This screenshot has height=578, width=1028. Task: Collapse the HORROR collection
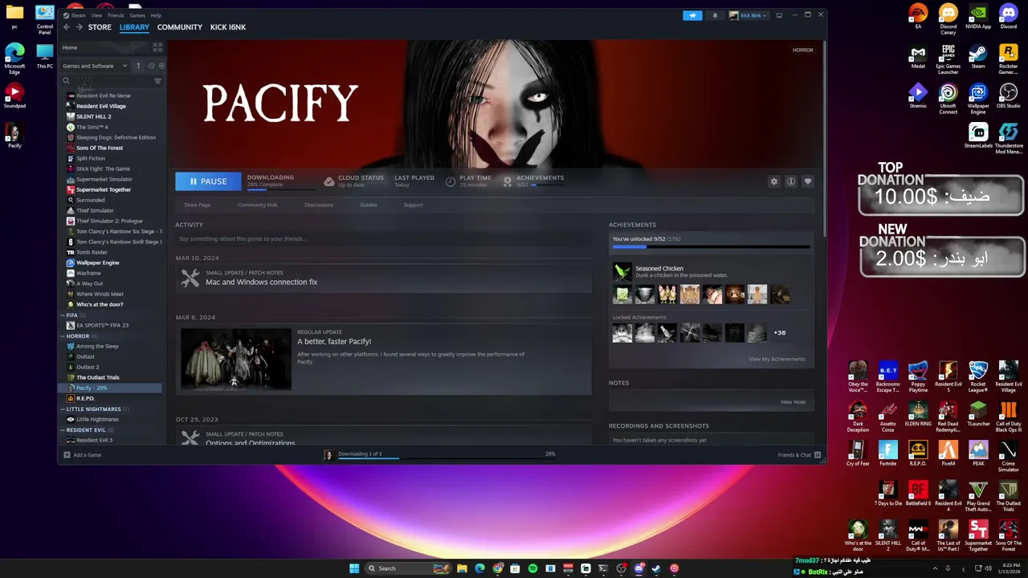coord(63,336)
